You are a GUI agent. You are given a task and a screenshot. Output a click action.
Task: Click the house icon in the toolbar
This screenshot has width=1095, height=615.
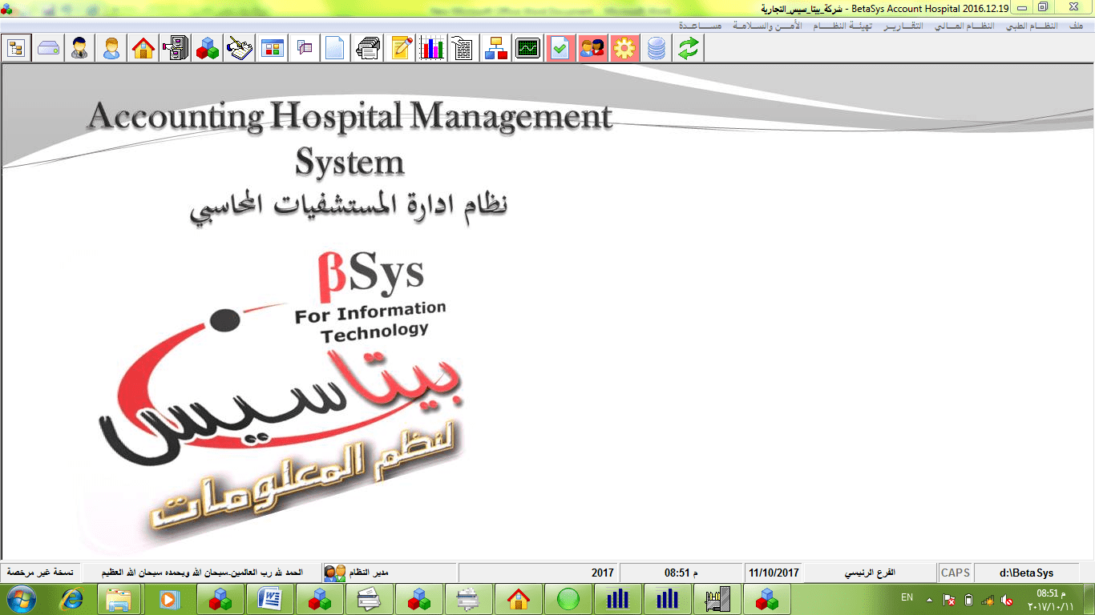click(144, 48)
